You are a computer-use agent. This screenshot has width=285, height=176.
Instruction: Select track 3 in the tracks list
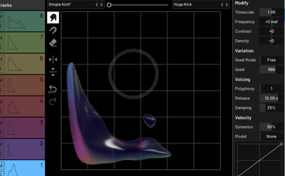pos(22,128)
